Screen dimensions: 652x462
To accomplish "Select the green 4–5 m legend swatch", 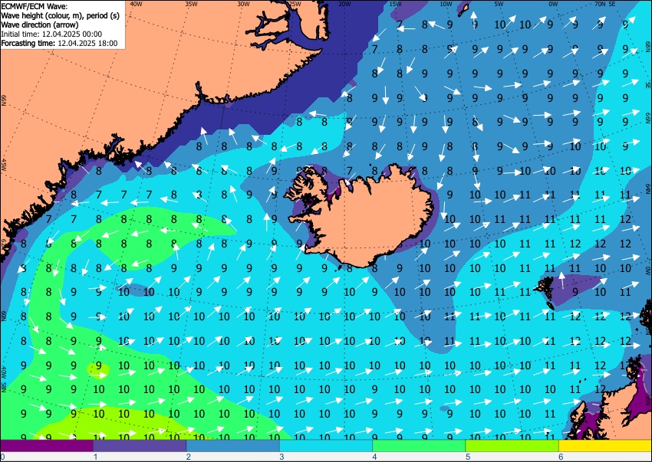I will point(419,445).
